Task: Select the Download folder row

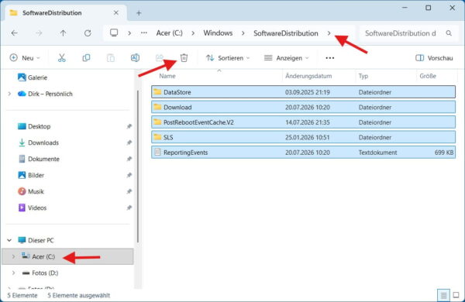Action: tap(303, 108)
